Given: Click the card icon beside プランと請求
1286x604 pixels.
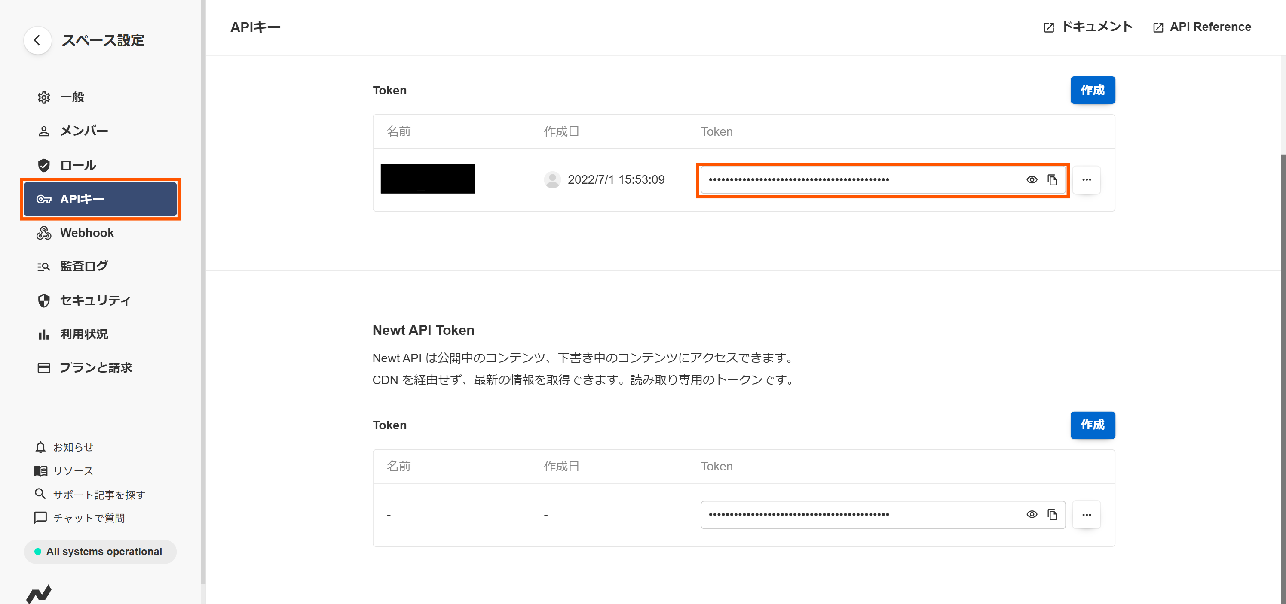Looking at the screenshot, I should click(44, 368).
